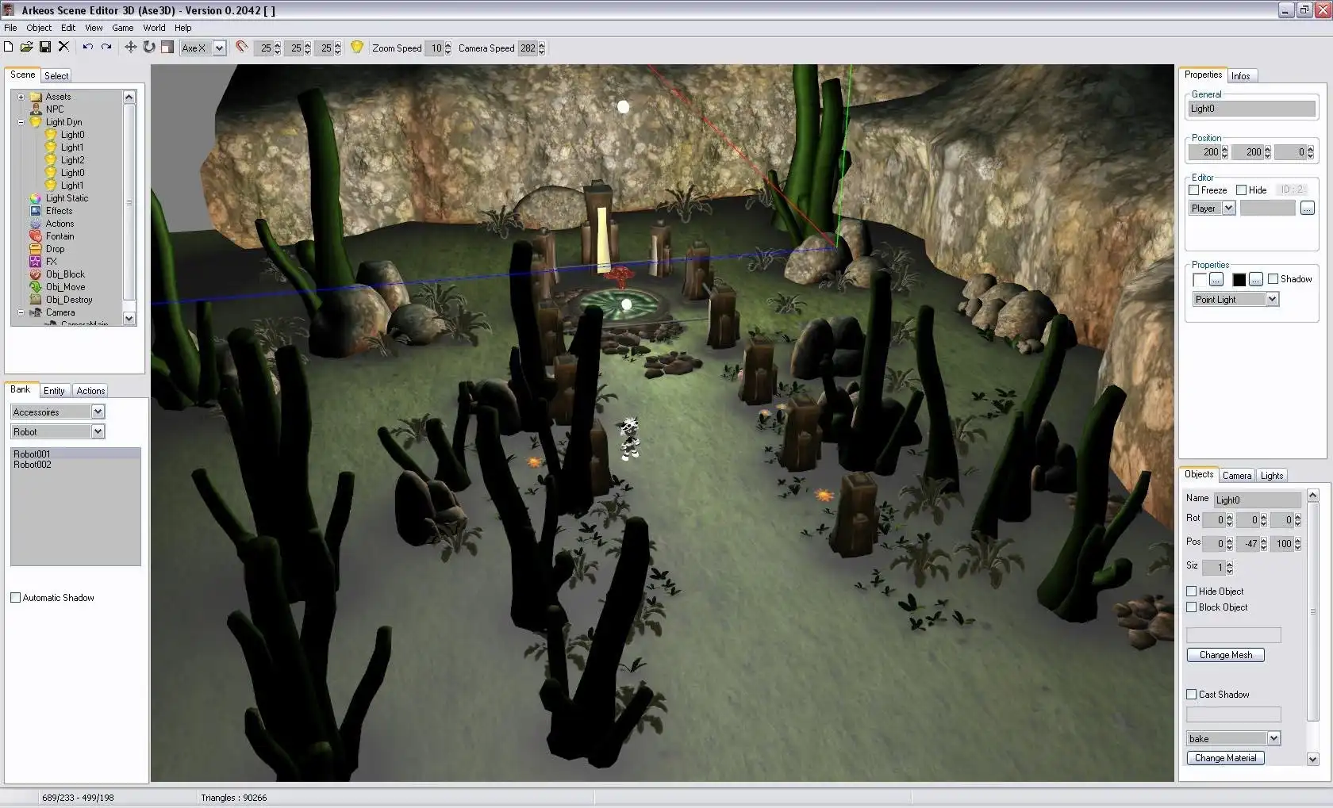Open the Point Light type dropdown
The height and width of the screenshot is (808, 1333).
click(1272, 299)
